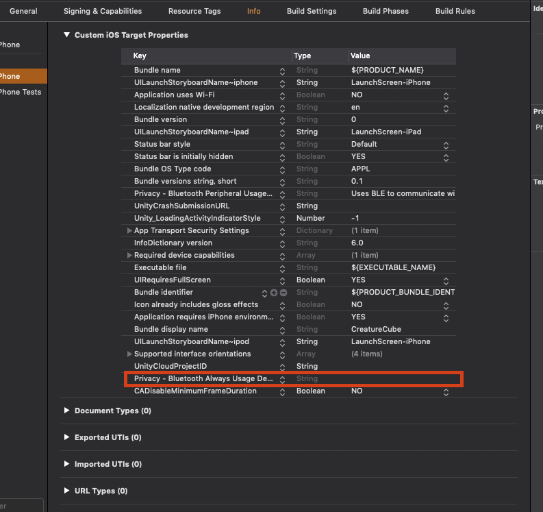Switch to the General tab
This screenshot has height=512, width=543.
pyautogui.click(x=23, y=11)
